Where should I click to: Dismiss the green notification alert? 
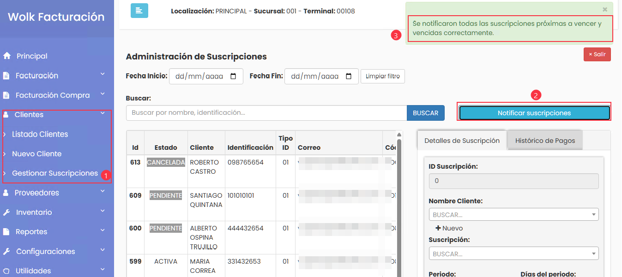pyautogui.click(x=605, y=9)
